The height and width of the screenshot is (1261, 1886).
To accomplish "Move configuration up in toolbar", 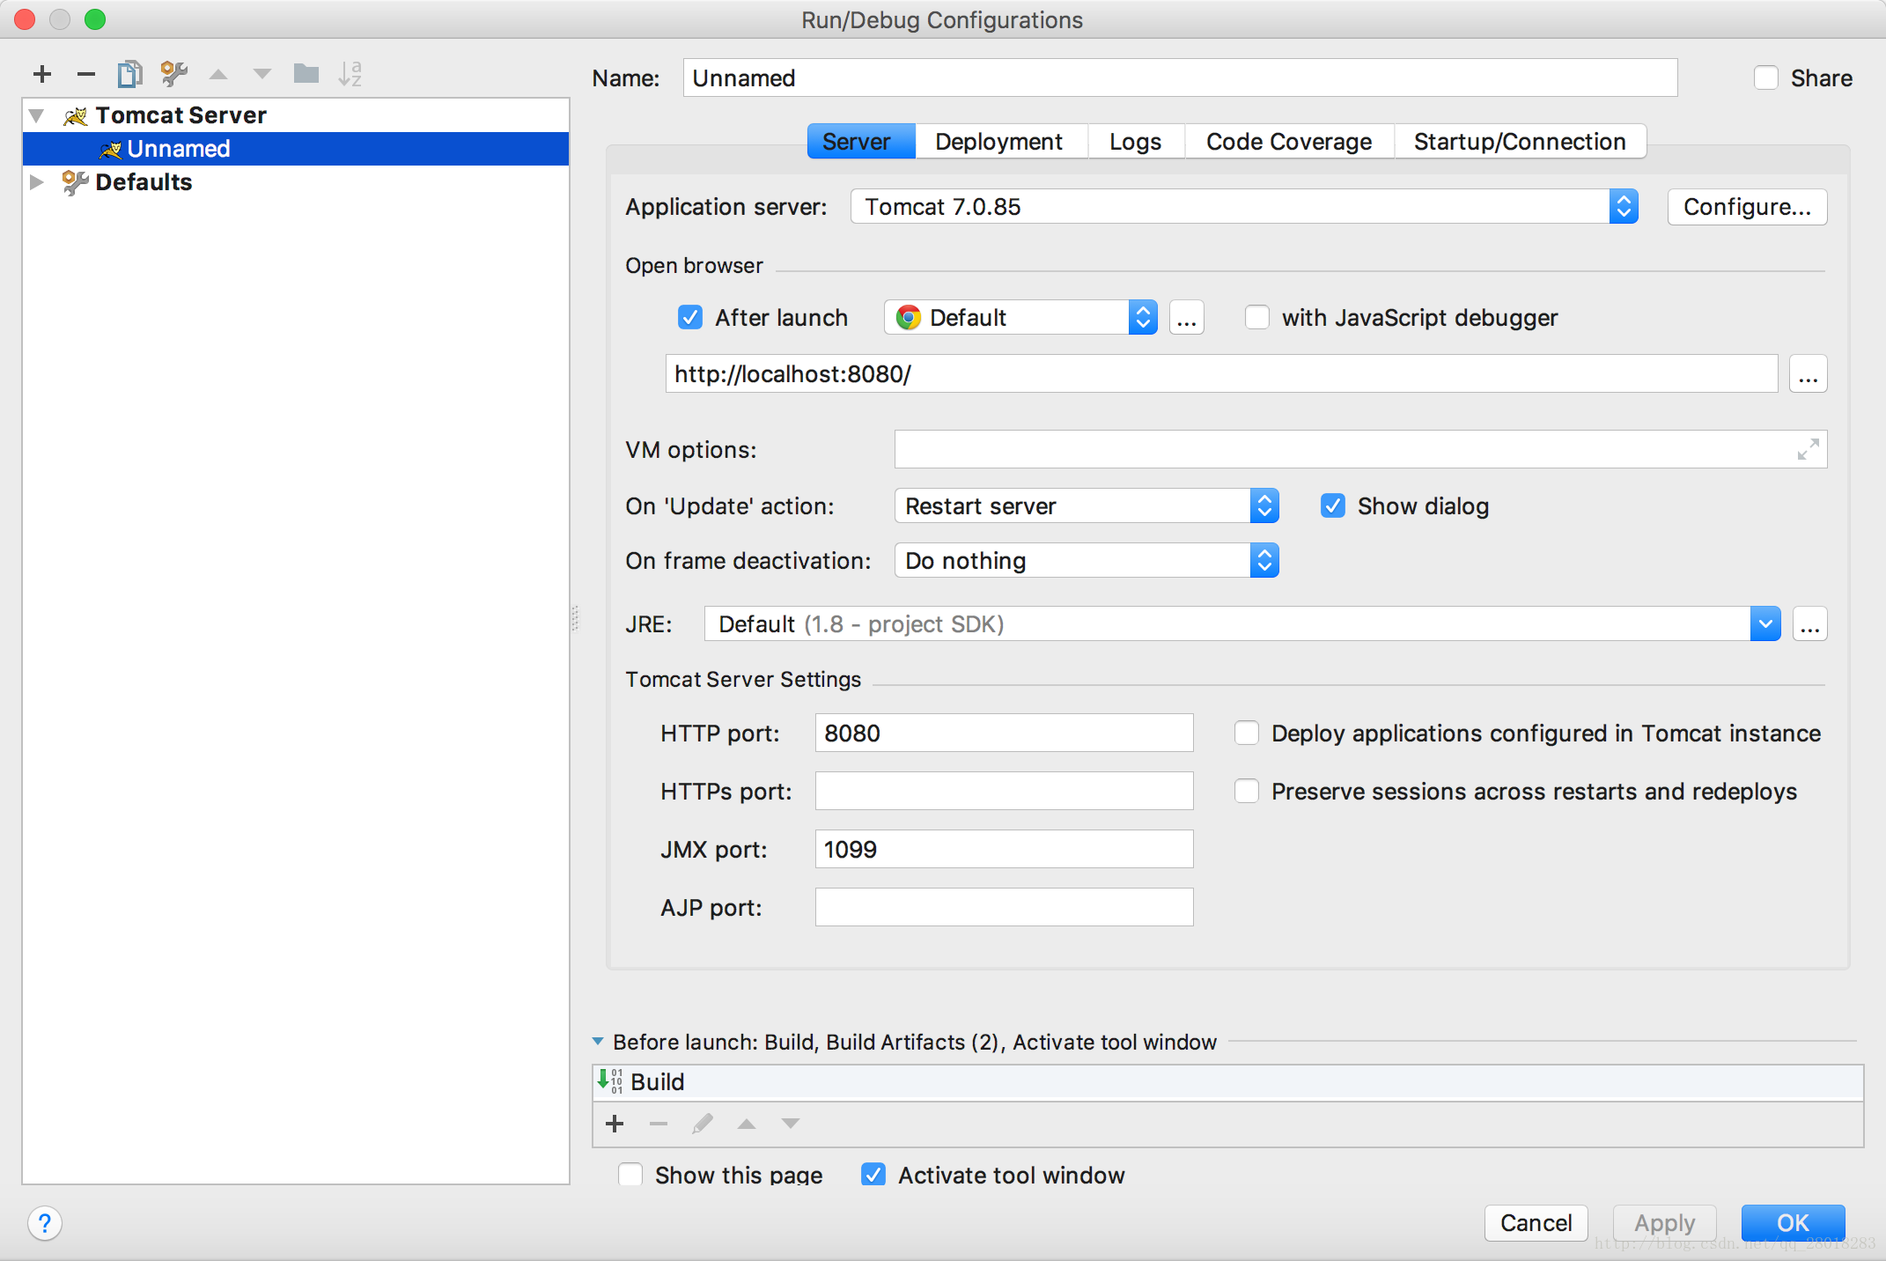I will click(x=218, y=75).
